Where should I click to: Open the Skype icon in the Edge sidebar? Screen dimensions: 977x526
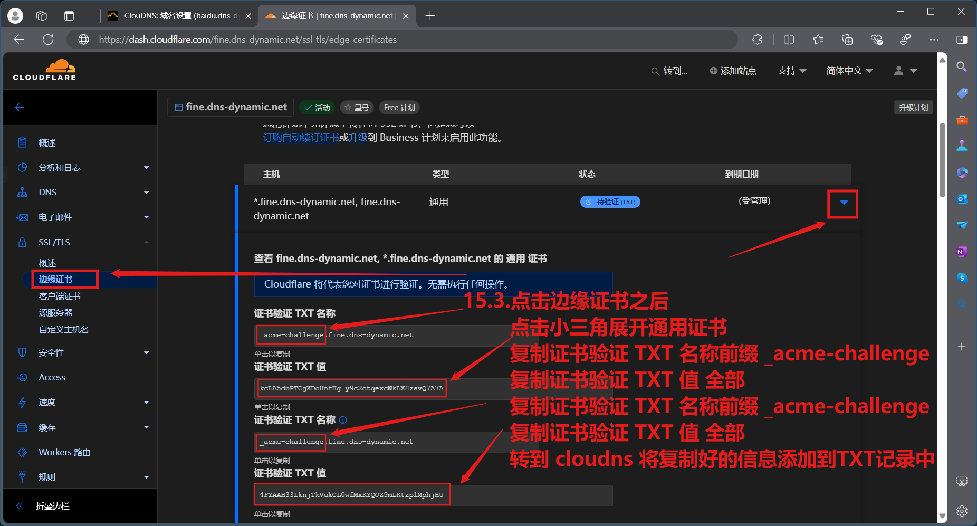coord(962,278)
